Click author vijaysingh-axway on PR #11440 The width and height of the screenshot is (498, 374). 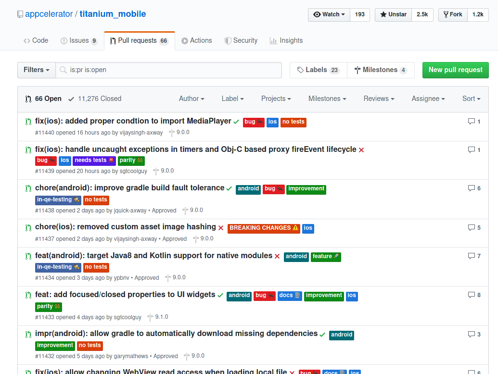[x=141, y=133]
